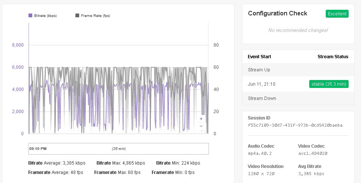Screen dimensions: 361x183
Task: Click the Bitrate Max 4,865 kbps statistic
Action: (x=120, y=163)
